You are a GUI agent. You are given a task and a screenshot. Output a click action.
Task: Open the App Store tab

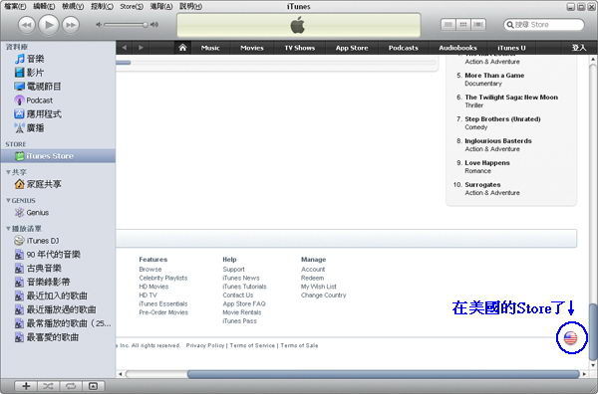click(352, 48)
